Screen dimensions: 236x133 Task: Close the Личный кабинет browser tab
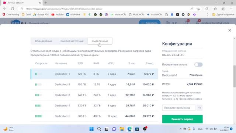40,3
